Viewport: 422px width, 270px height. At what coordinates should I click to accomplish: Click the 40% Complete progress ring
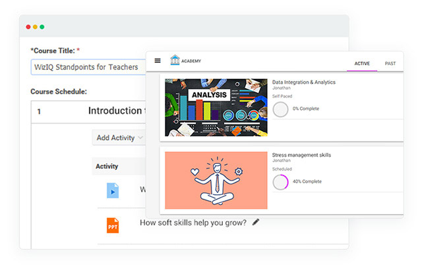pyautogui.click(x=280, y=182)
